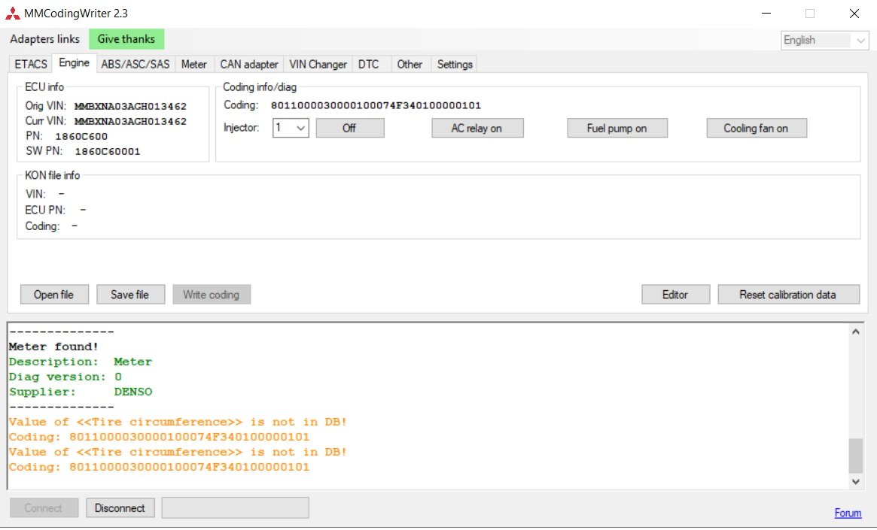This screenshot has height=530, width=877.
Task: Click the Save file button
Action: [x=130, y=295]
